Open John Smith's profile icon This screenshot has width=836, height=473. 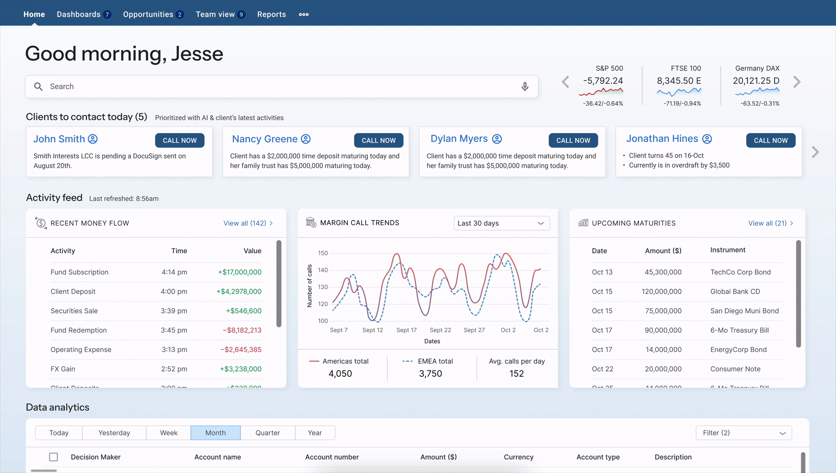tap(93, 139)
